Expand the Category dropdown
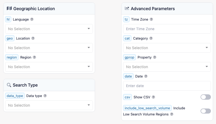Screen dimensions: 216x124 point(167,48)
